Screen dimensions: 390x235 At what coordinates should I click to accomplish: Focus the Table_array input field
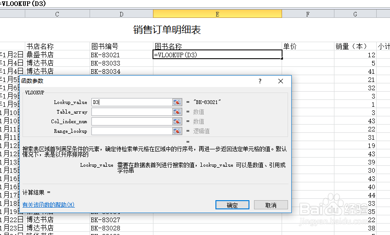(132, 112)
